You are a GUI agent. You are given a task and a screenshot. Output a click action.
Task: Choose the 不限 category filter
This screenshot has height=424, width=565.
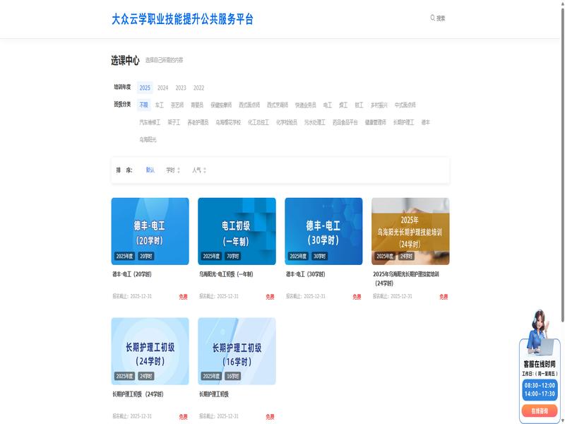(144, 105)
